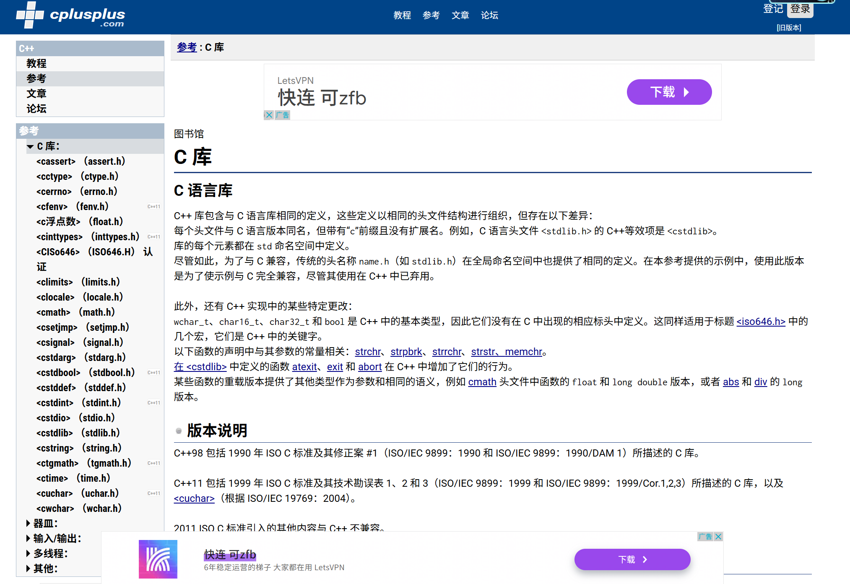Open 教程 in the top navigation
Viewport: 850px width, 584px height.
coord(402,16)
